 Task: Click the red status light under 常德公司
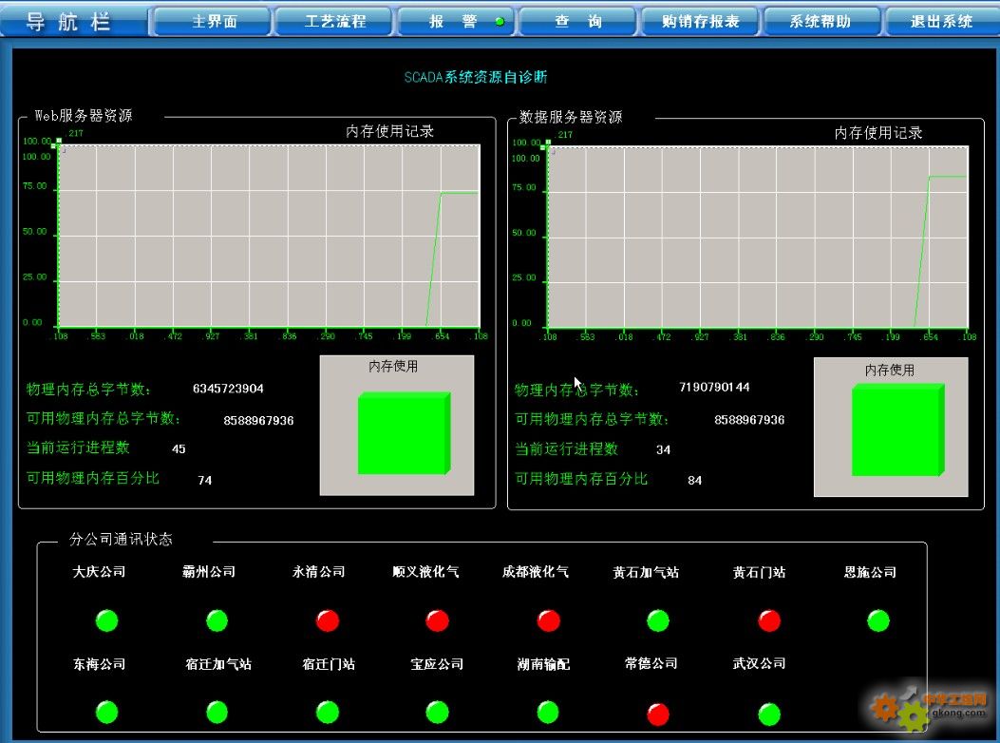coord(658,714)
